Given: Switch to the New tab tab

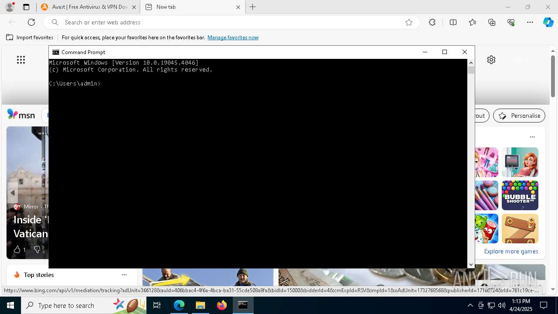Looking at the screenshot, I should (x=193, y=7).
